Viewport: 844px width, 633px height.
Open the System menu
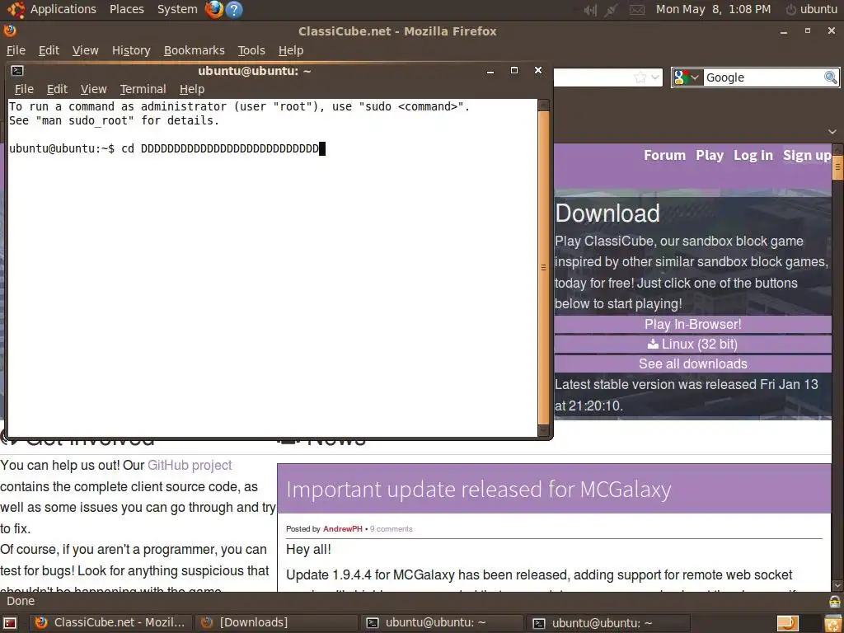pyautogui.click(x=177, y=9)
